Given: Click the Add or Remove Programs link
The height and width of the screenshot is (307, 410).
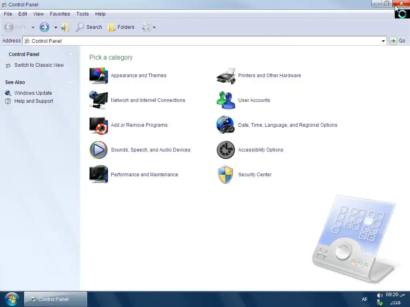Looking at the screenshot, I should (139, 125).
